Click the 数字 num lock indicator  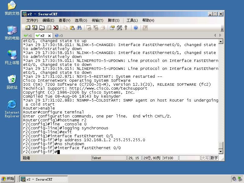pyautogui.click(x=214, y=158)
